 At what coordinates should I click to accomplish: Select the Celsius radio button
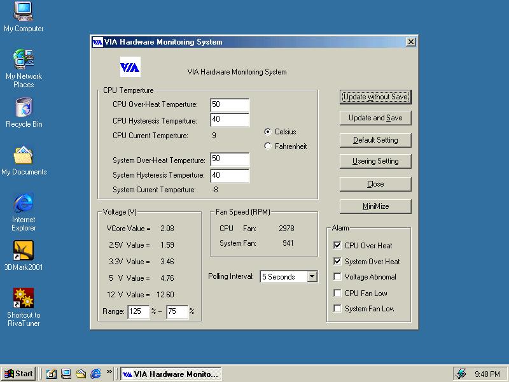point(267,132)
